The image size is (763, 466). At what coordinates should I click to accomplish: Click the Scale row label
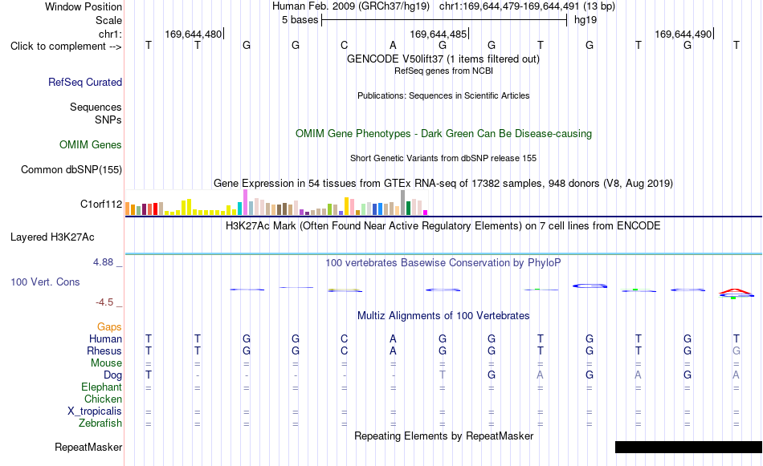coord(109,20)
